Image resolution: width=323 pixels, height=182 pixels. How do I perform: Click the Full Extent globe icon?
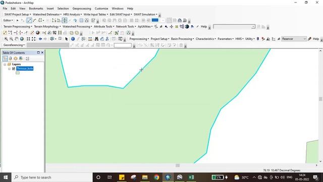[x=22, y=39]
